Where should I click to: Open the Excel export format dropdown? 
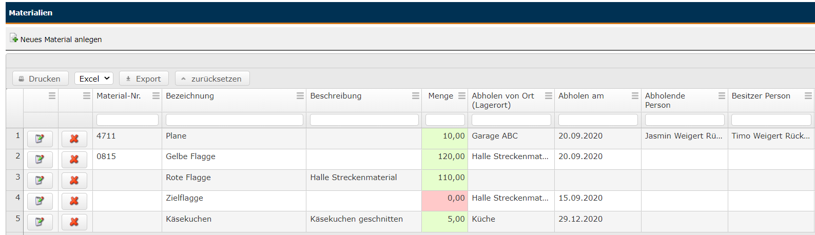[x=94, y=79]
